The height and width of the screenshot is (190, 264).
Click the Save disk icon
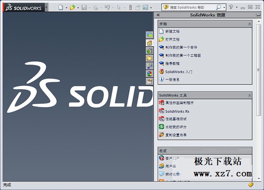pos(84,7)
